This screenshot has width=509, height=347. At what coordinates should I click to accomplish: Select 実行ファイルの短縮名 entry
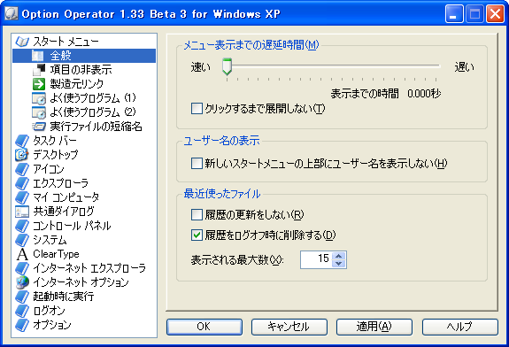[96, 127]
